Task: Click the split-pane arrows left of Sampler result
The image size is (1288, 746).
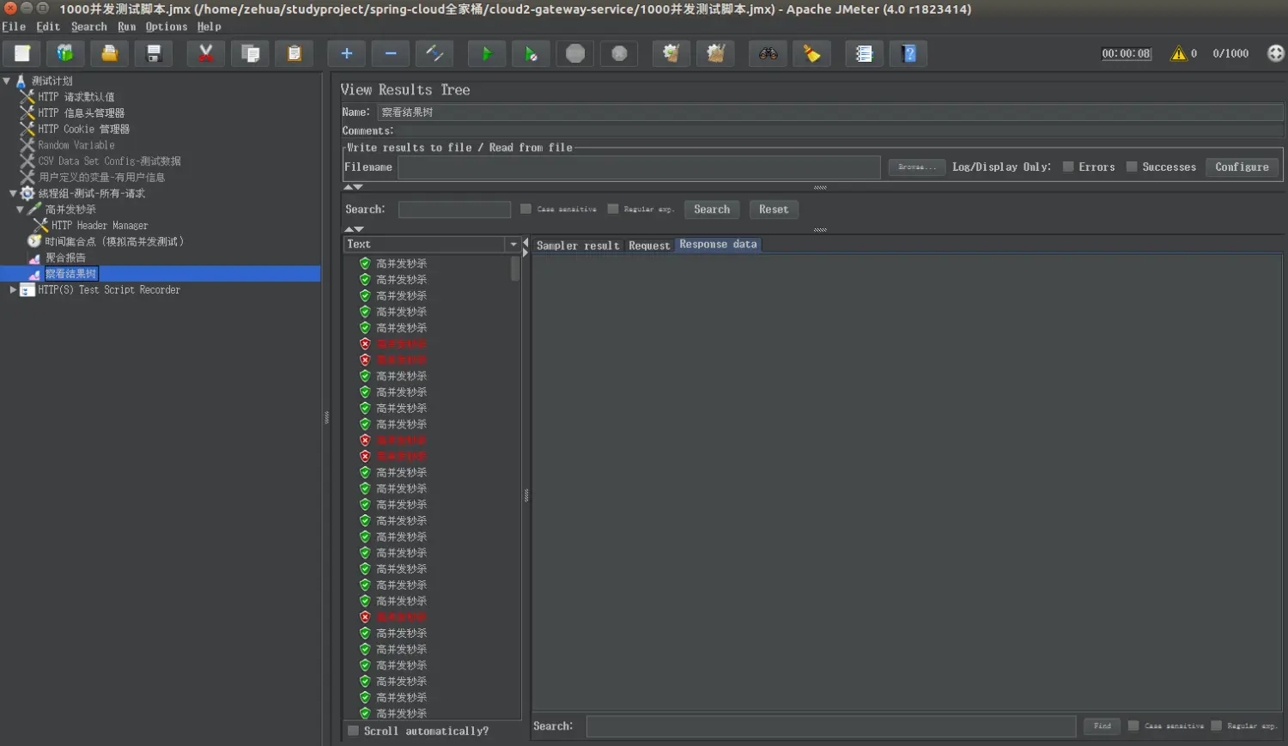Action: click(x=526, y=248)
